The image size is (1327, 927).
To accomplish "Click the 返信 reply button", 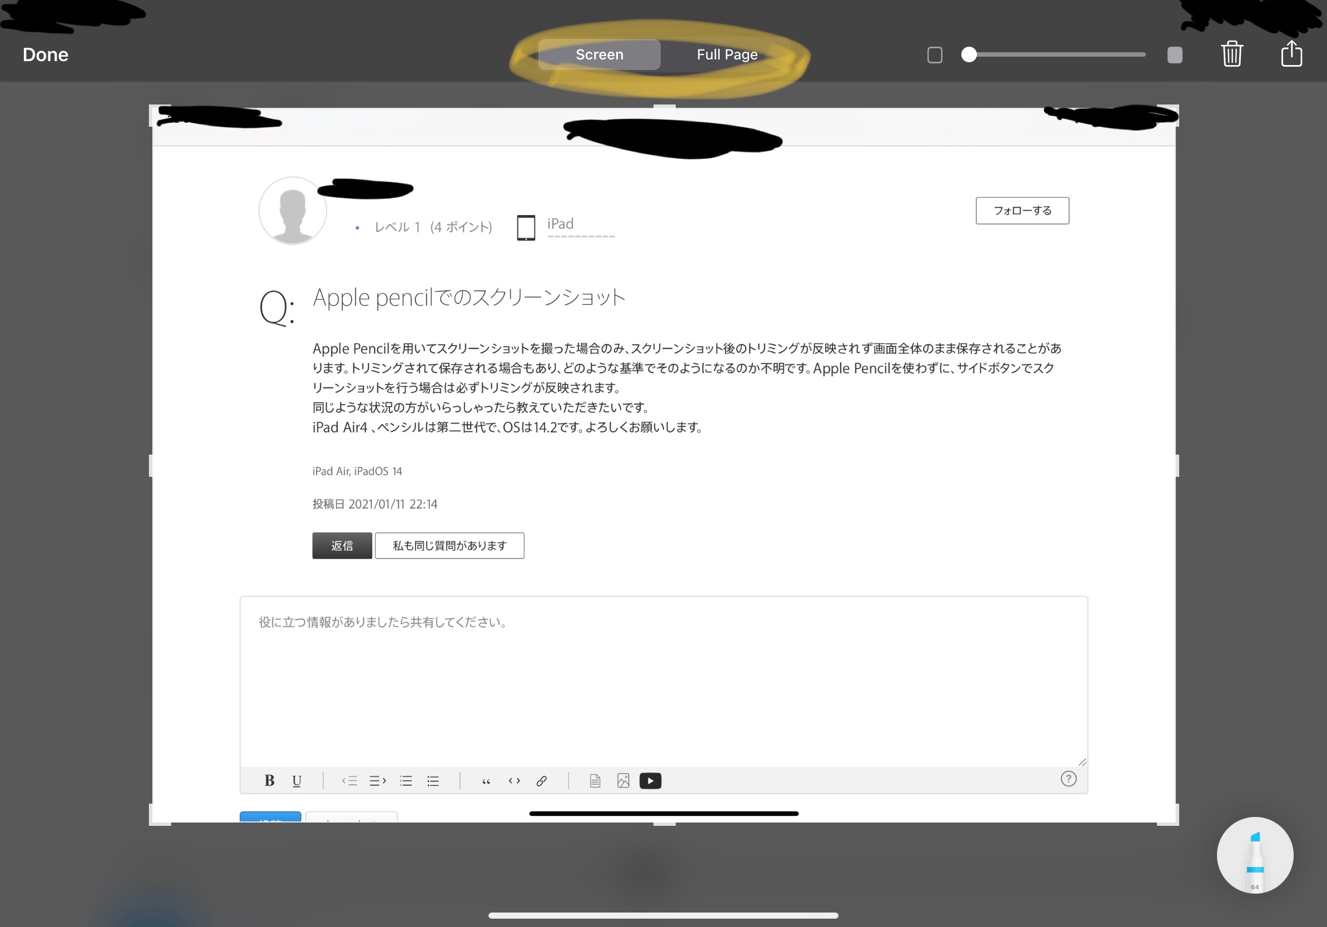I will coord(342,546).
